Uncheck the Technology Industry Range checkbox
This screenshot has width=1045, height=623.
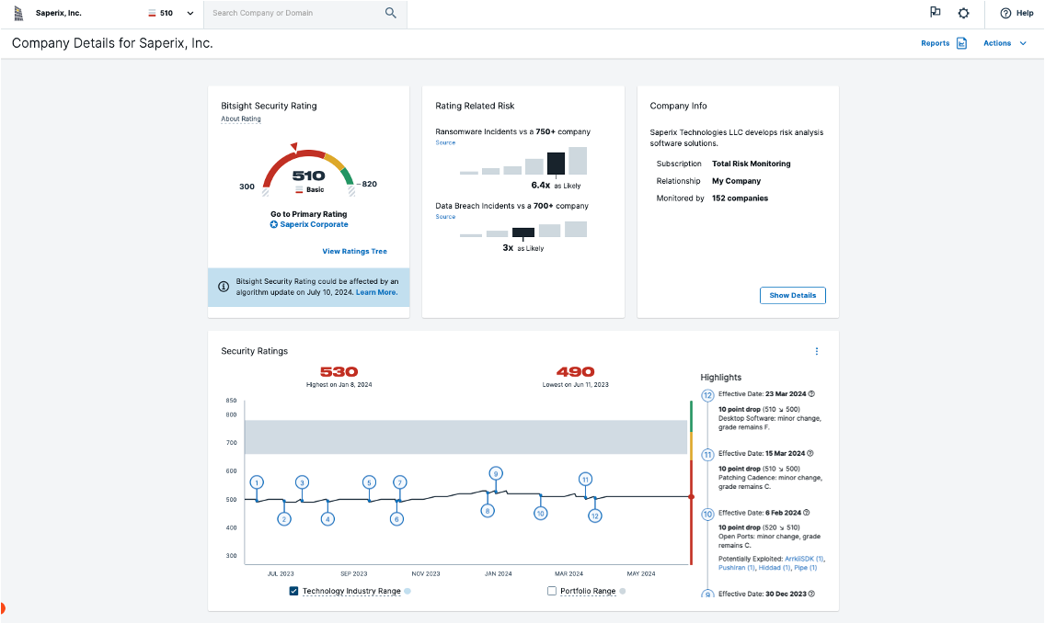293,591
